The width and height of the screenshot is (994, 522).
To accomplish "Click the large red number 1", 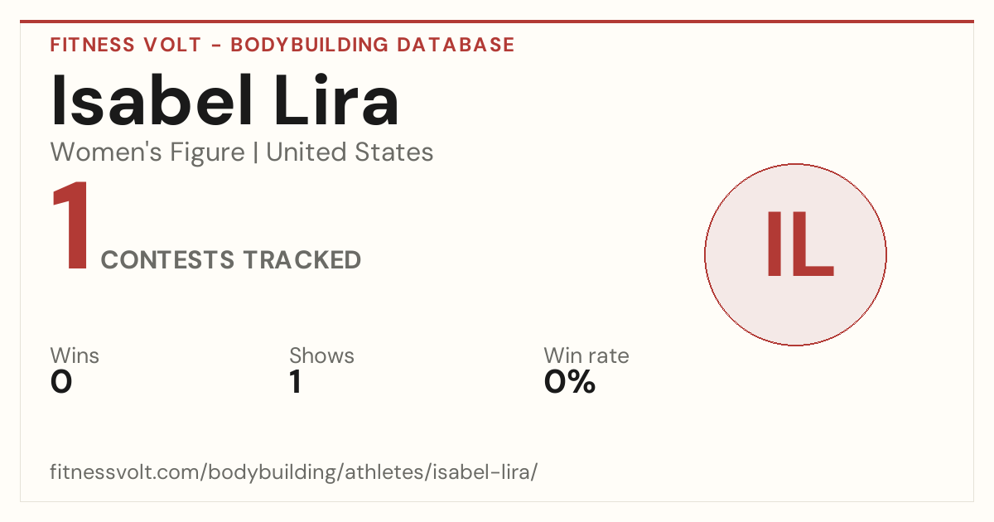I will coord(71,228).
